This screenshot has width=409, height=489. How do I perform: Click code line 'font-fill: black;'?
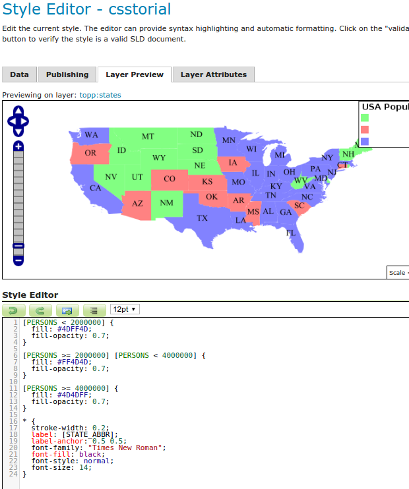point(68,454)
